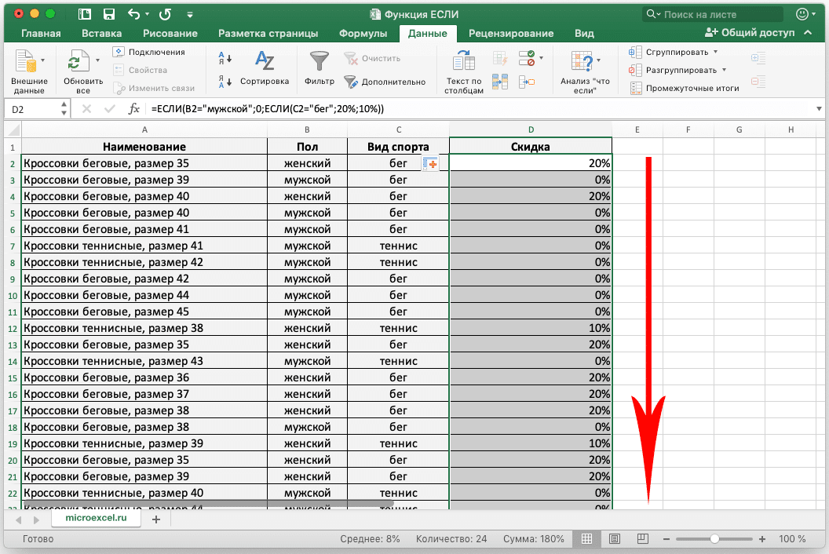Click the save icon in title bar
Screen dimensions: 829x554
coord(109,14)
